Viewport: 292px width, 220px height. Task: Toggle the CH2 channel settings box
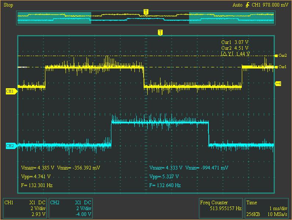coord(70,208)
